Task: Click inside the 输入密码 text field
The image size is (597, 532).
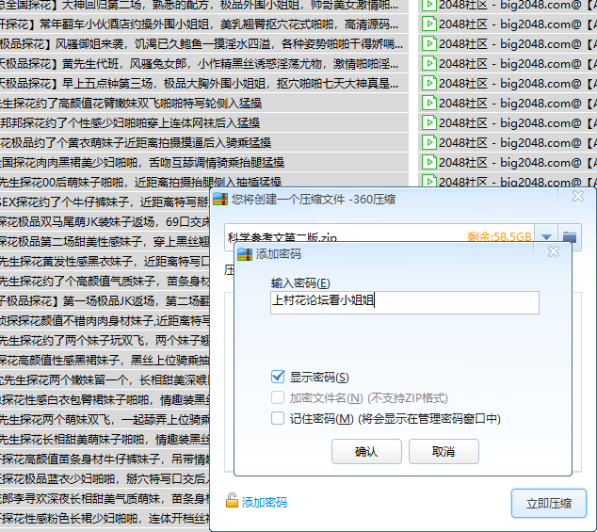Action: pos(403,301)
